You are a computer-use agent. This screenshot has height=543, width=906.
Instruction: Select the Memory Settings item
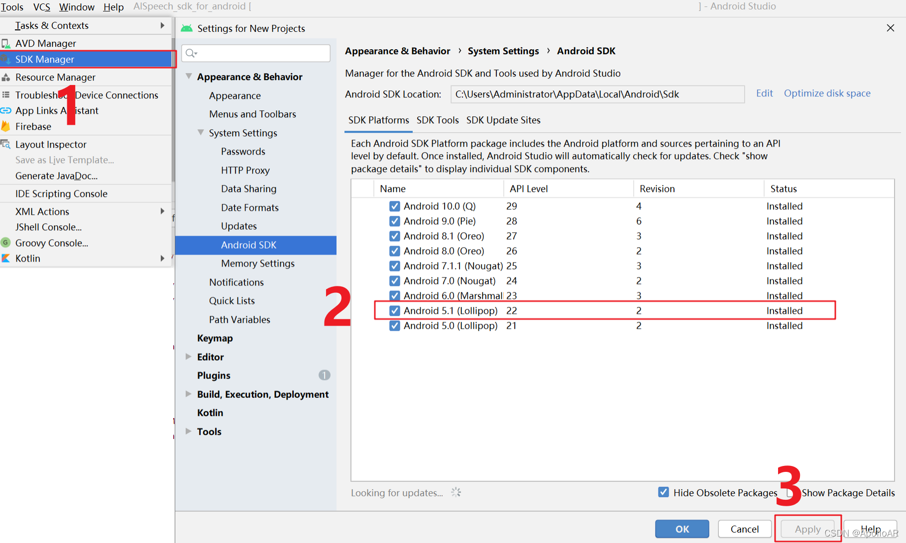tap(258, 264)
